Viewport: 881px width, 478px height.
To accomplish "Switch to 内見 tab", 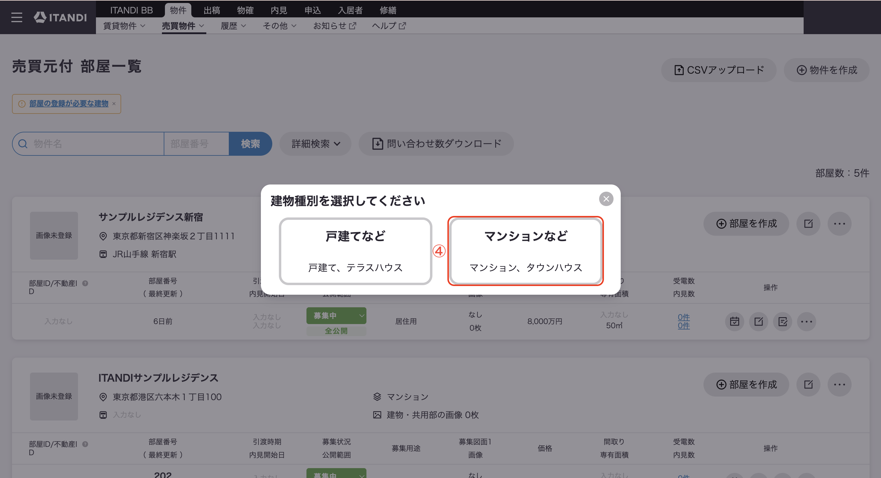I will coord(279,10).
